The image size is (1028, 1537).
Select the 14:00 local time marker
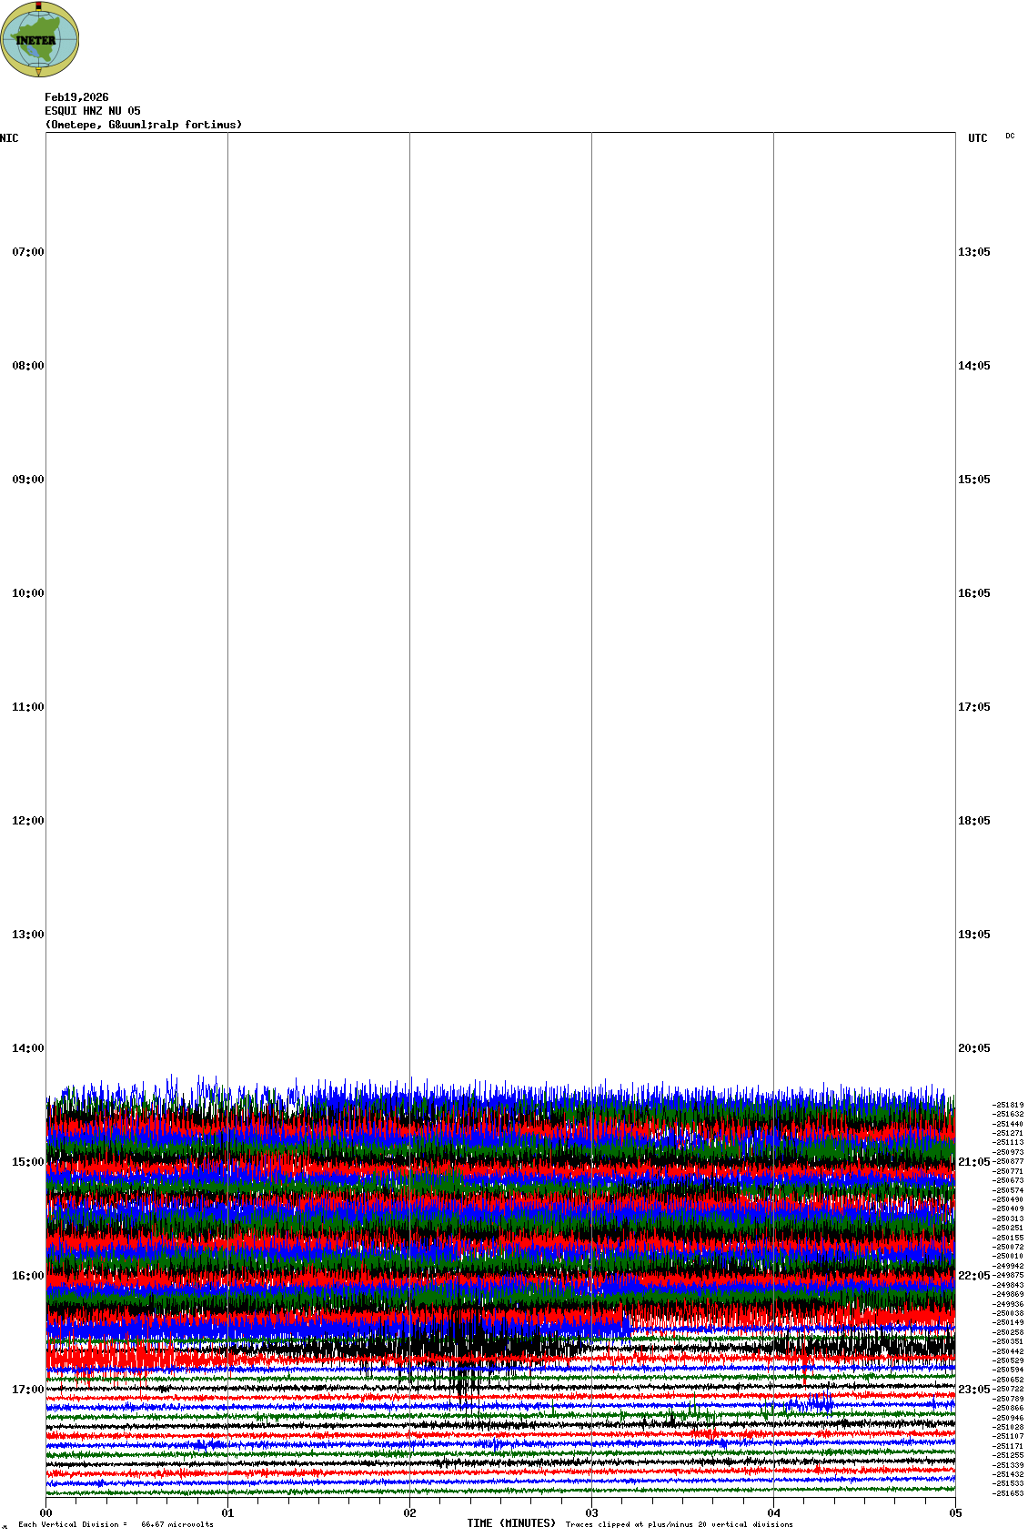pos(27,1048)
